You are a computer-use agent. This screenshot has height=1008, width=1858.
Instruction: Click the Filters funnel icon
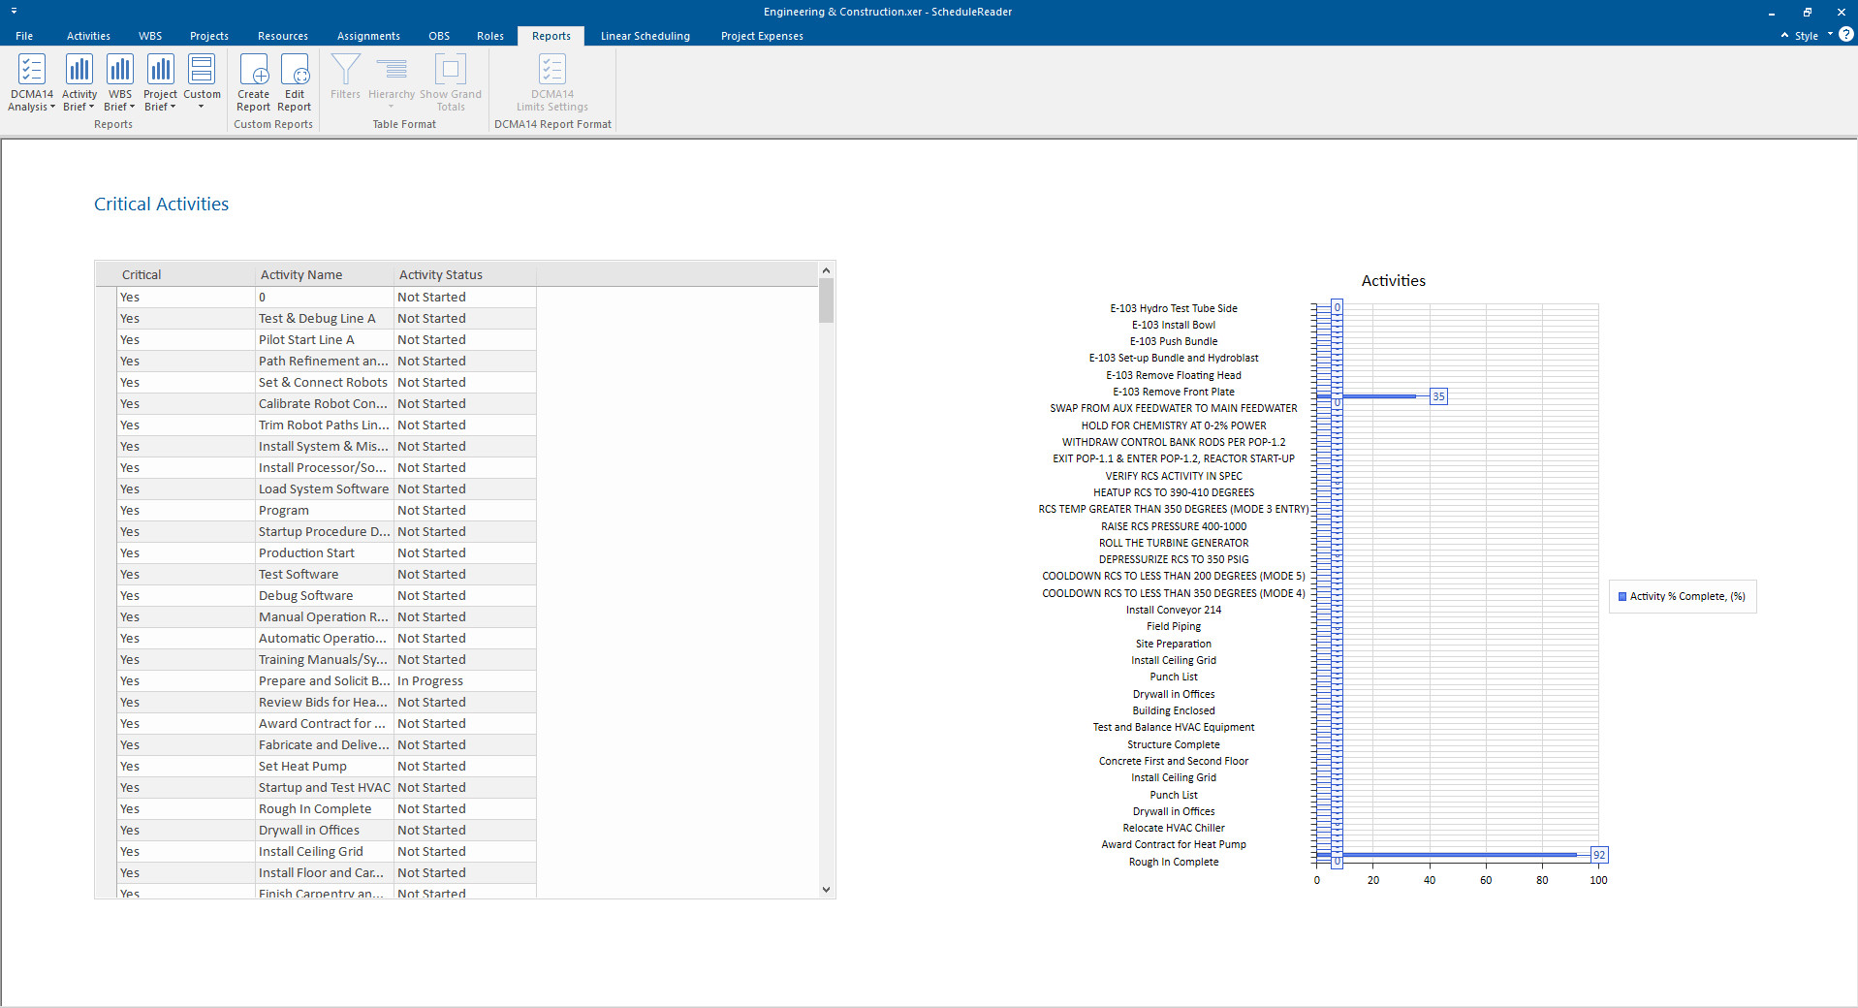click(345, 70)
